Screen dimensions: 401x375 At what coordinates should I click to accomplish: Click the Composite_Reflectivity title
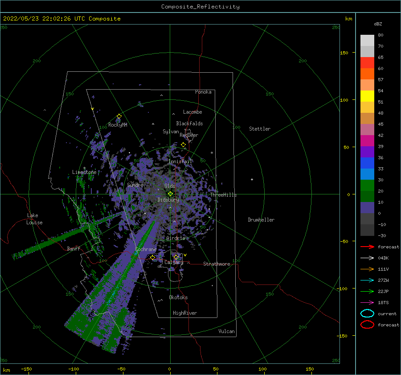(x=200, y=7)
